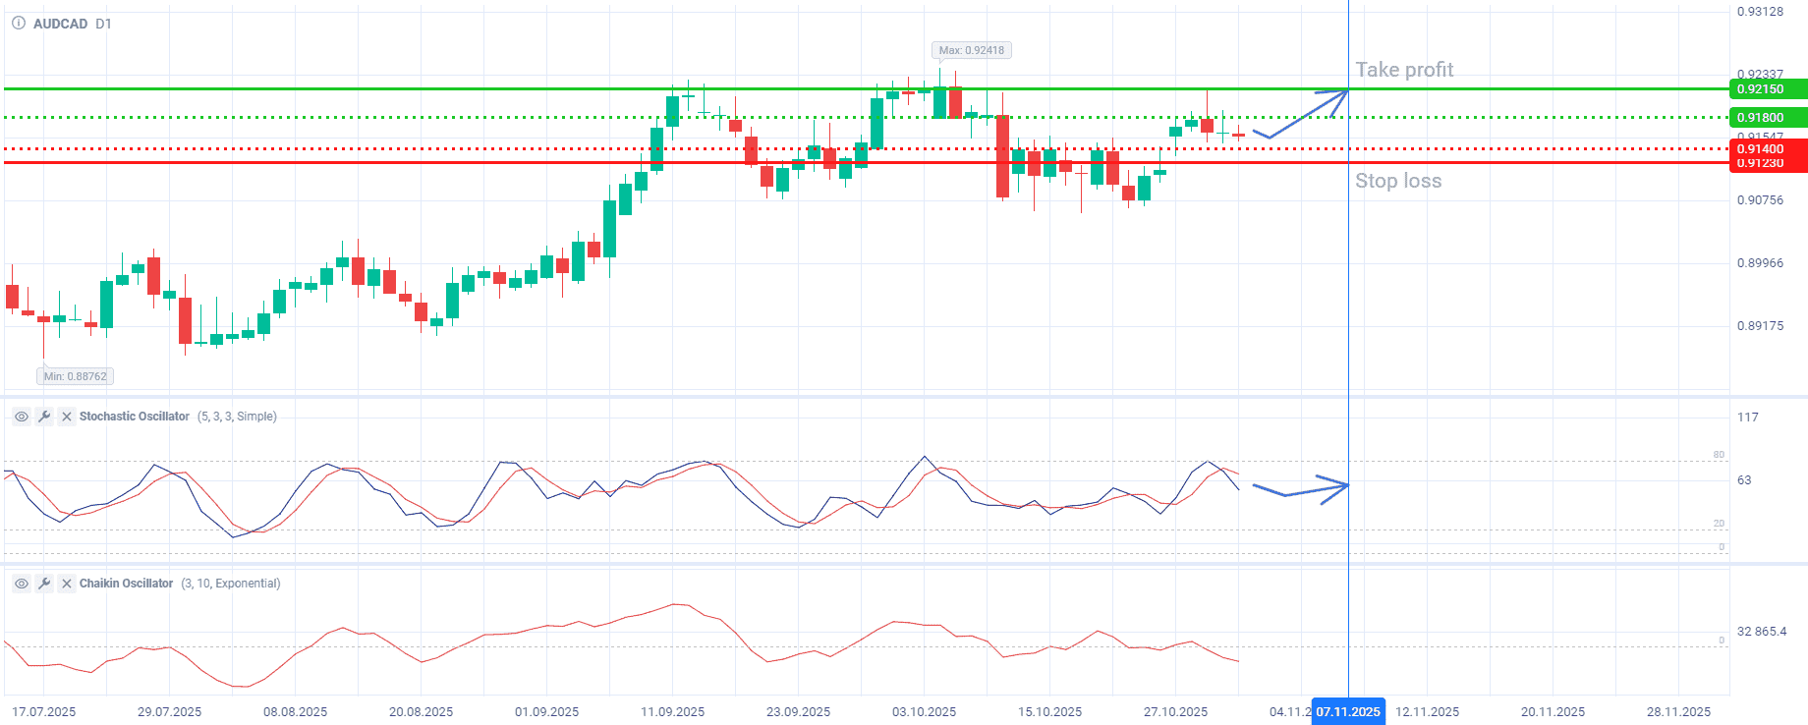Select the Stop loss text label
Screen dimensions: 1808x725
click(1397, 181)
